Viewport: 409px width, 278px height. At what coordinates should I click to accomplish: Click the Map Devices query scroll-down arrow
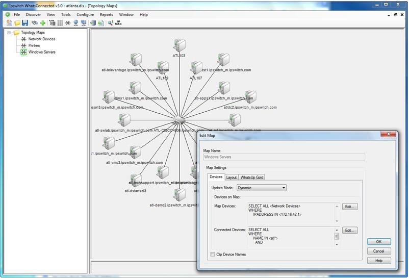click(x=337, y=221)
